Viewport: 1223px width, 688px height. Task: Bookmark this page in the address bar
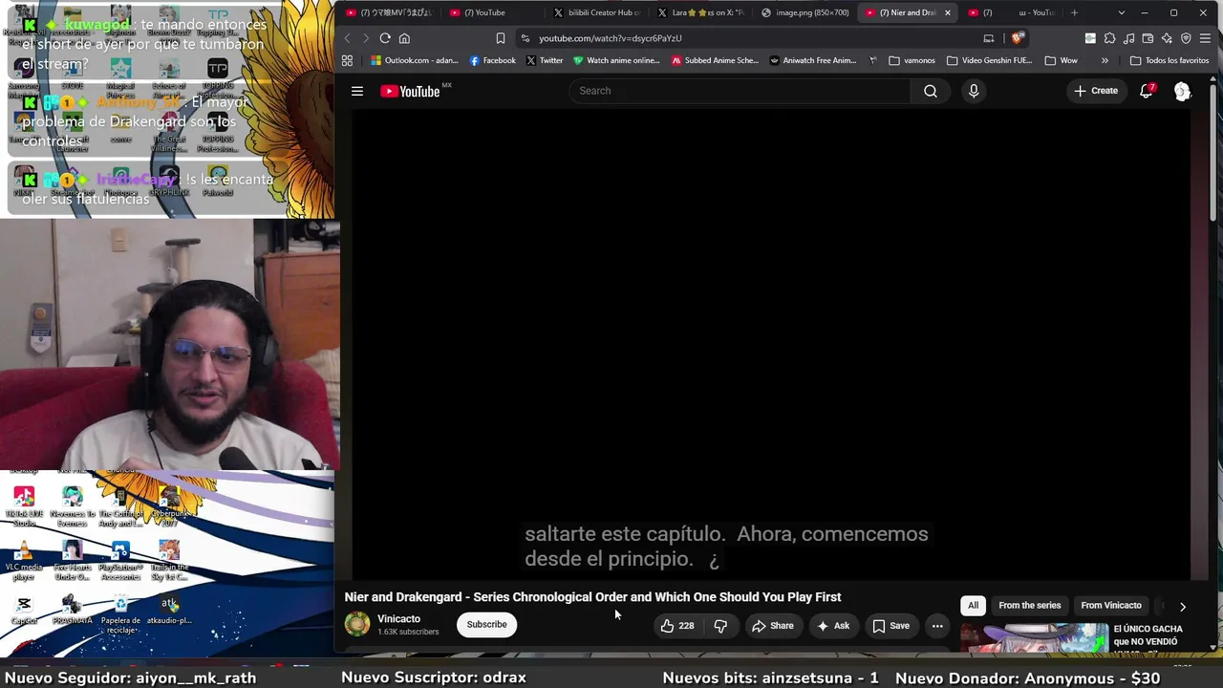tap(500, 38)
